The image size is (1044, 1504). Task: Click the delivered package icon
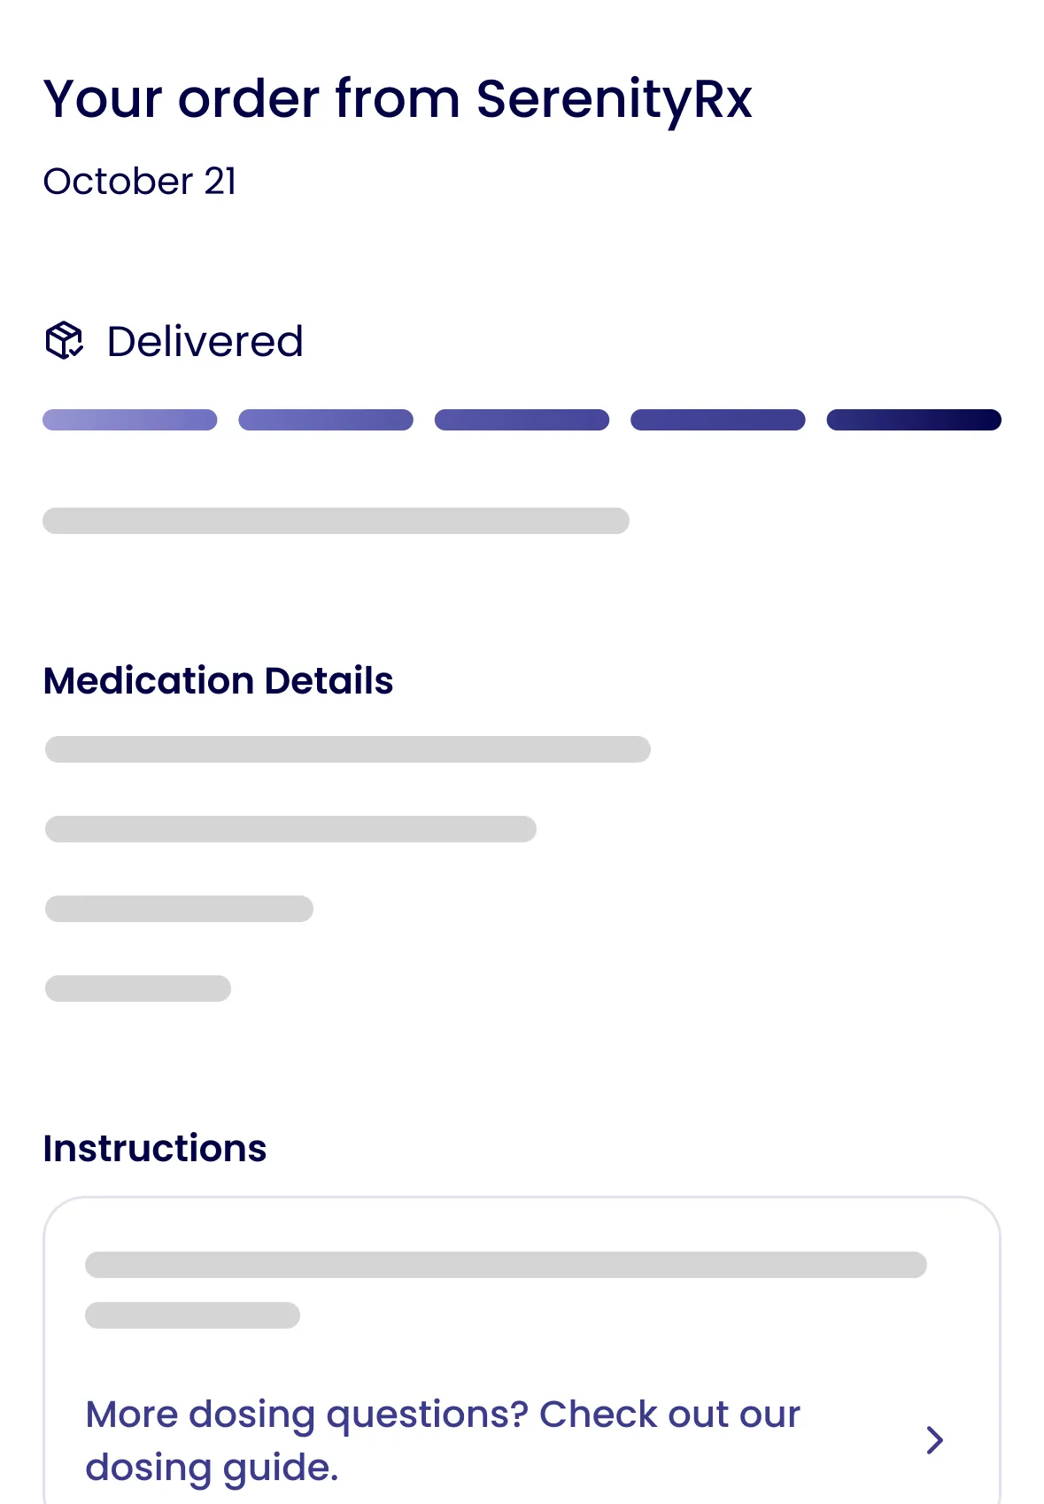tap(64, 341)
